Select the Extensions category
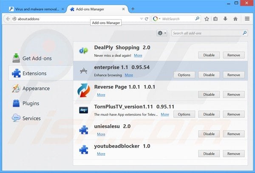255x173 pixels. [x=41, y=73]
